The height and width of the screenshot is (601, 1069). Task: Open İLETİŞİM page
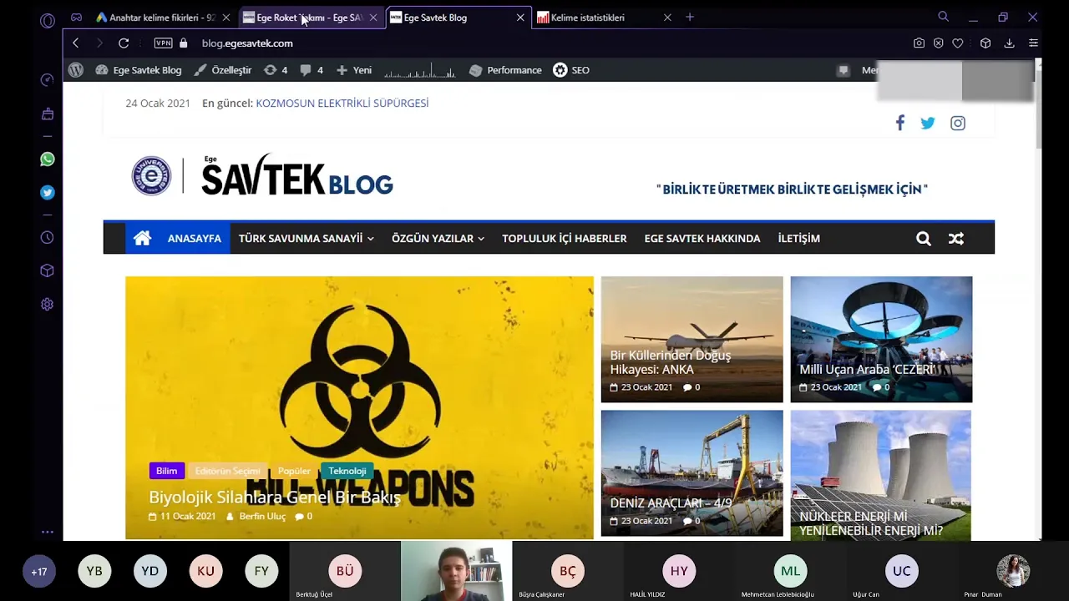[799, 239]
